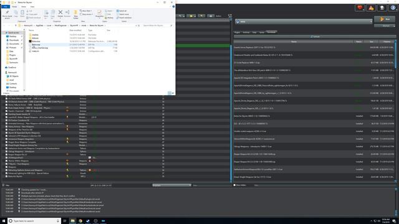Toggle checkbox for Enhanced Lighting for ENB mod
The height and width of the screenshot is (224, 399).
pos(7,173)
